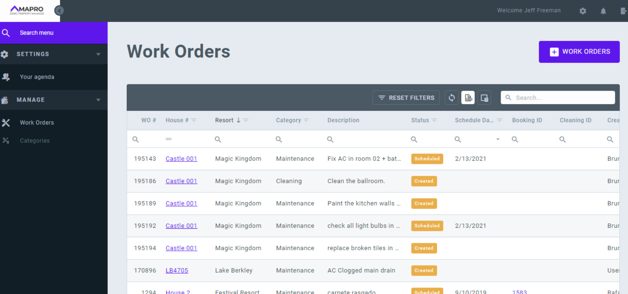628x294 pixels.
Task: Open the column chooser icon next to export
Action: pos(484,97)
